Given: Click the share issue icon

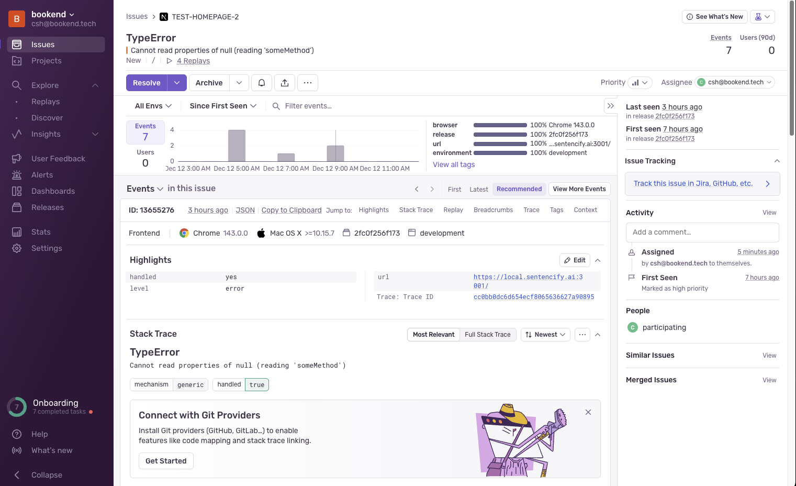Looking at the screenshot, I should (x=285, y=83).
